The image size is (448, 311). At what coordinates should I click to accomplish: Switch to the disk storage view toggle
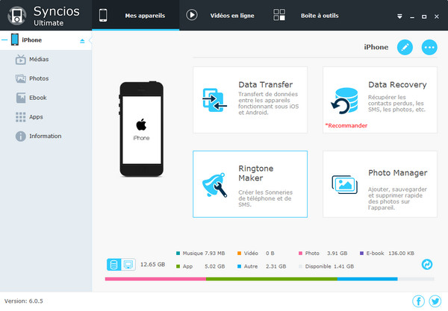coord(114,264)
